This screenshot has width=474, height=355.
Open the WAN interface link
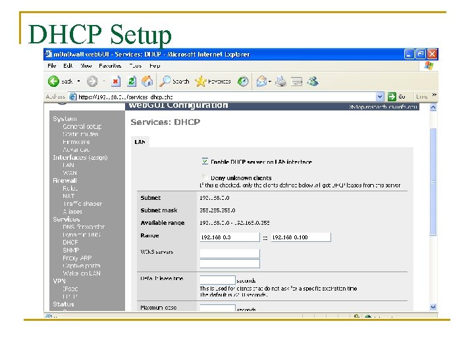click(x=70, y=173)
